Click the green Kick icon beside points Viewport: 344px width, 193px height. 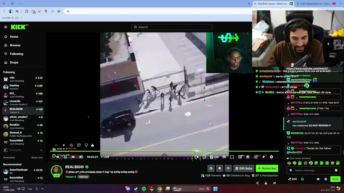click(302, 179)
